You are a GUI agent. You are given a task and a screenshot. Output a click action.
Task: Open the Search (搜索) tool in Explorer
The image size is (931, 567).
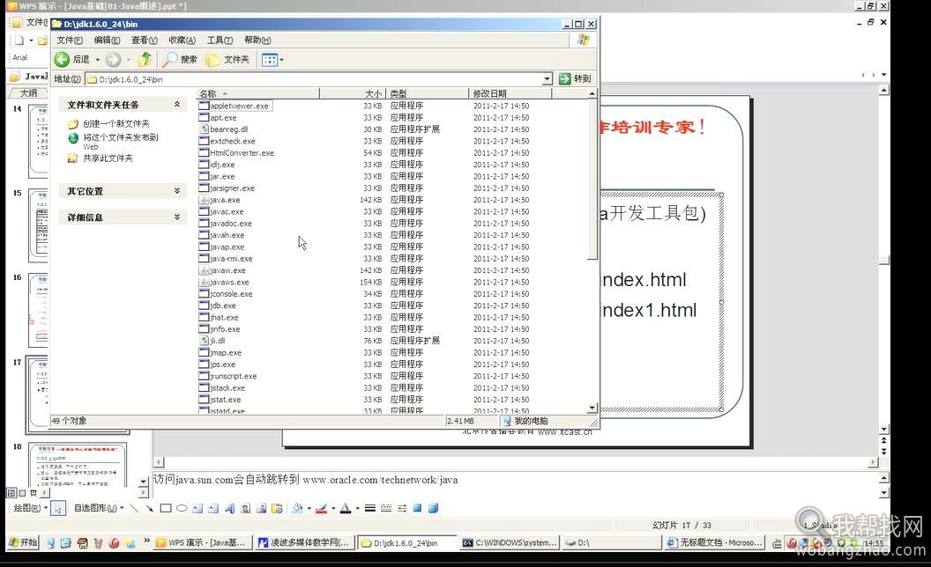point(180,59)
